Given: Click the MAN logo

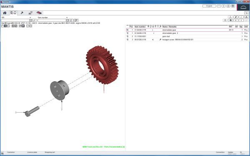Looking at the screenshot, I should click(243, 8).
